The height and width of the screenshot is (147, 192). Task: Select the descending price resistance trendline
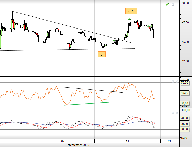point(72,27)
